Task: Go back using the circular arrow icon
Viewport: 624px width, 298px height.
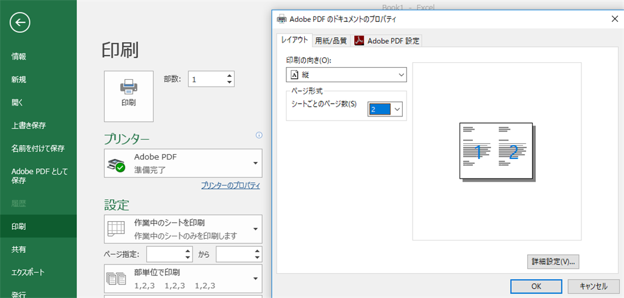Action: [x=20, y=23]
